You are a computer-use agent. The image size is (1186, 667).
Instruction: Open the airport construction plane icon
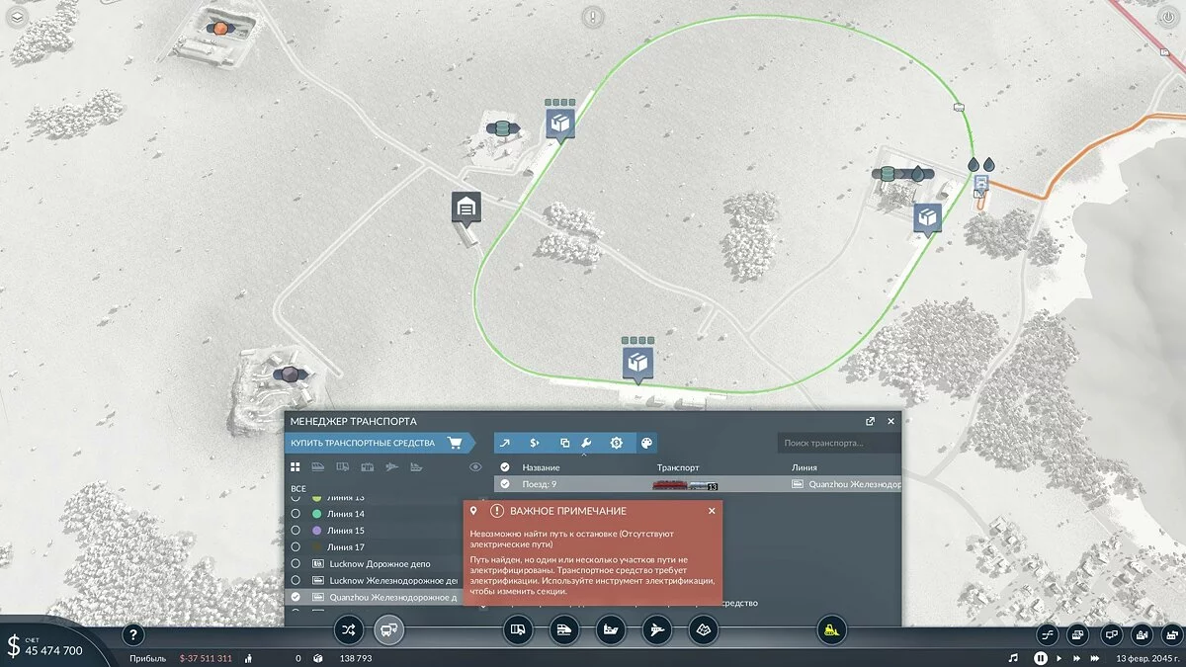656,629
